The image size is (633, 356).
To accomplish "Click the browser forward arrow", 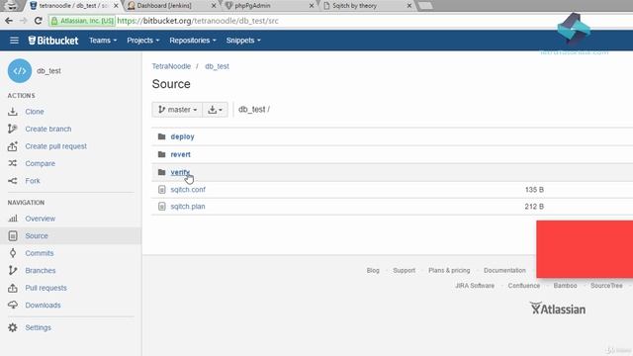I will point(24,21).
